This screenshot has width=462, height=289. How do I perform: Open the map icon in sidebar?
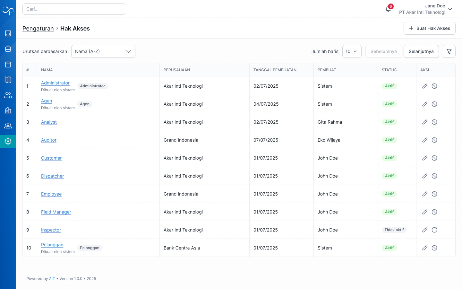[8, 80]
